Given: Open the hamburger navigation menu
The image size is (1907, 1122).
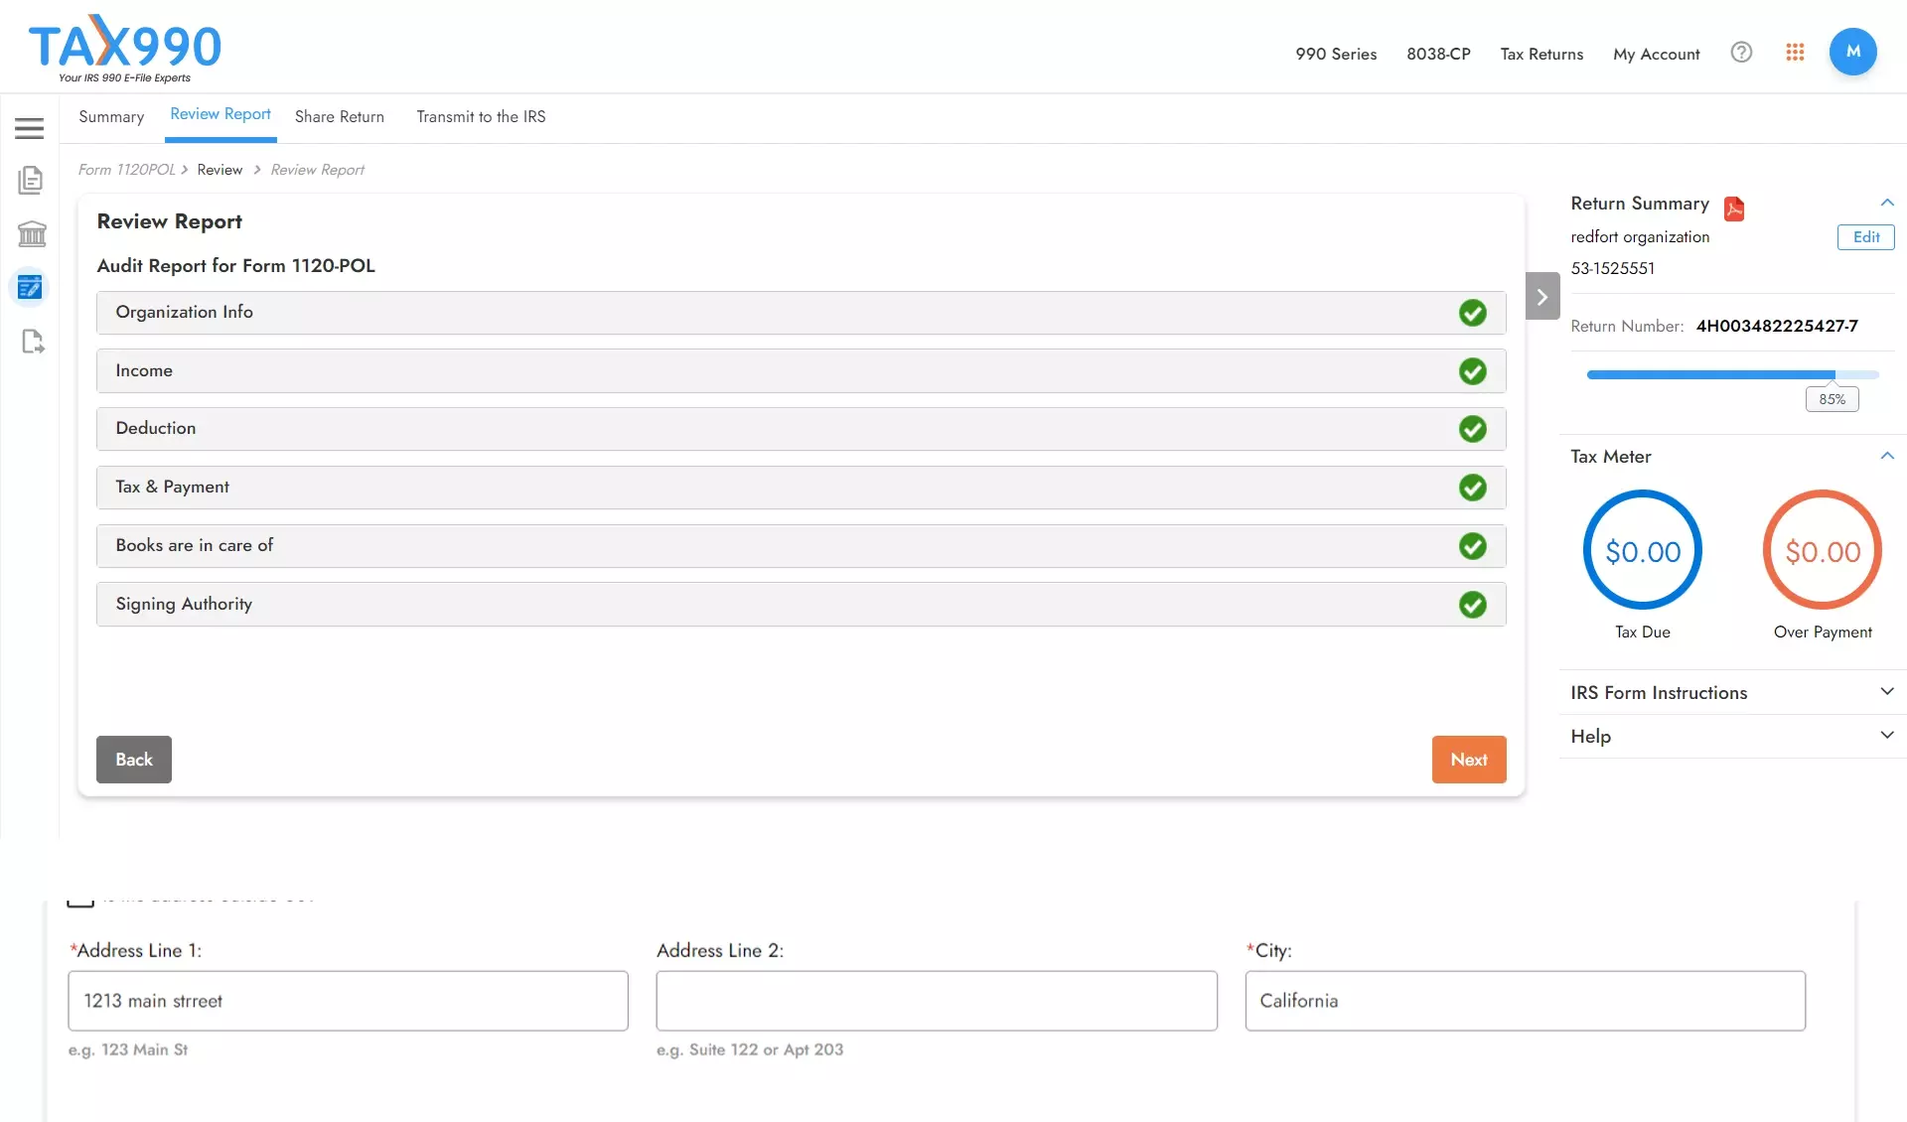Looking at the screenshot, I should pos(30,127).
